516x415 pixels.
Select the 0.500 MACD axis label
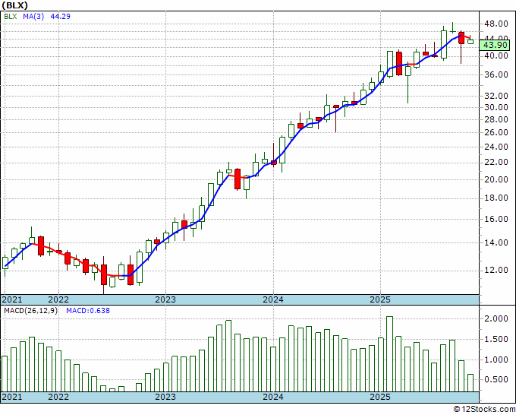click(496, 380)
